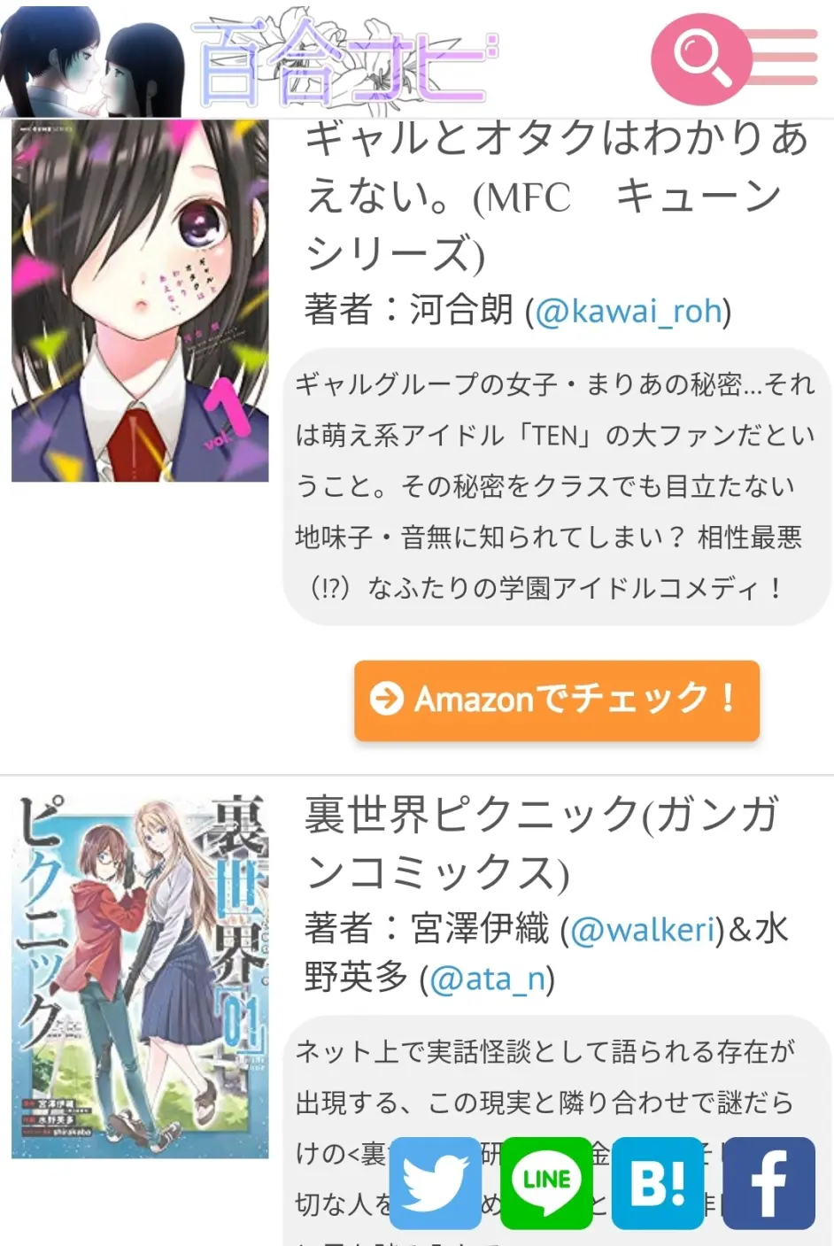Click the Amazonでチェック！ button

pyautogui.click(x=557, y=700)
